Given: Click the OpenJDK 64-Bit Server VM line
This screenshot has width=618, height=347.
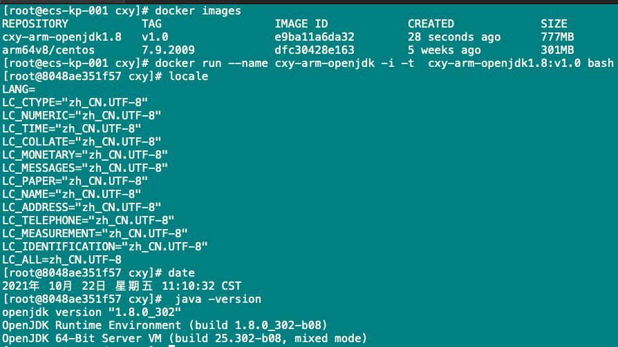Looking at the screenshot, I should (184, 339).
